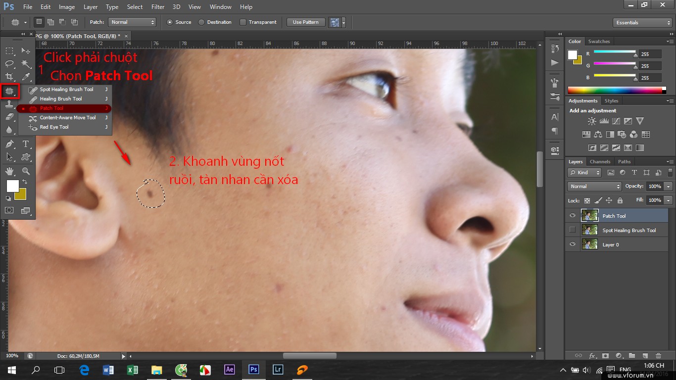Create a new layer icon
This screenshot has height=380, width=676.
(x=645, y=355)
